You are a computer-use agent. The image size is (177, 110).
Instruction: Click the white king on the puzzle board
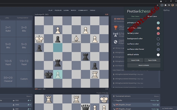point(104,99)
